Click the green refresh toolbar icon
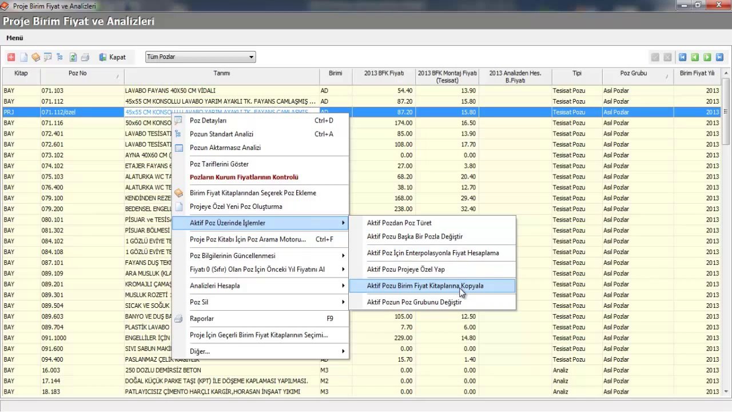732x412 pixels. point(73,57)
